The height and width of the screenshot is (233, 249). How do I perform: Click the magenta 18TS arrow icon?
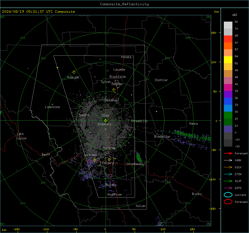pos(228,188)
